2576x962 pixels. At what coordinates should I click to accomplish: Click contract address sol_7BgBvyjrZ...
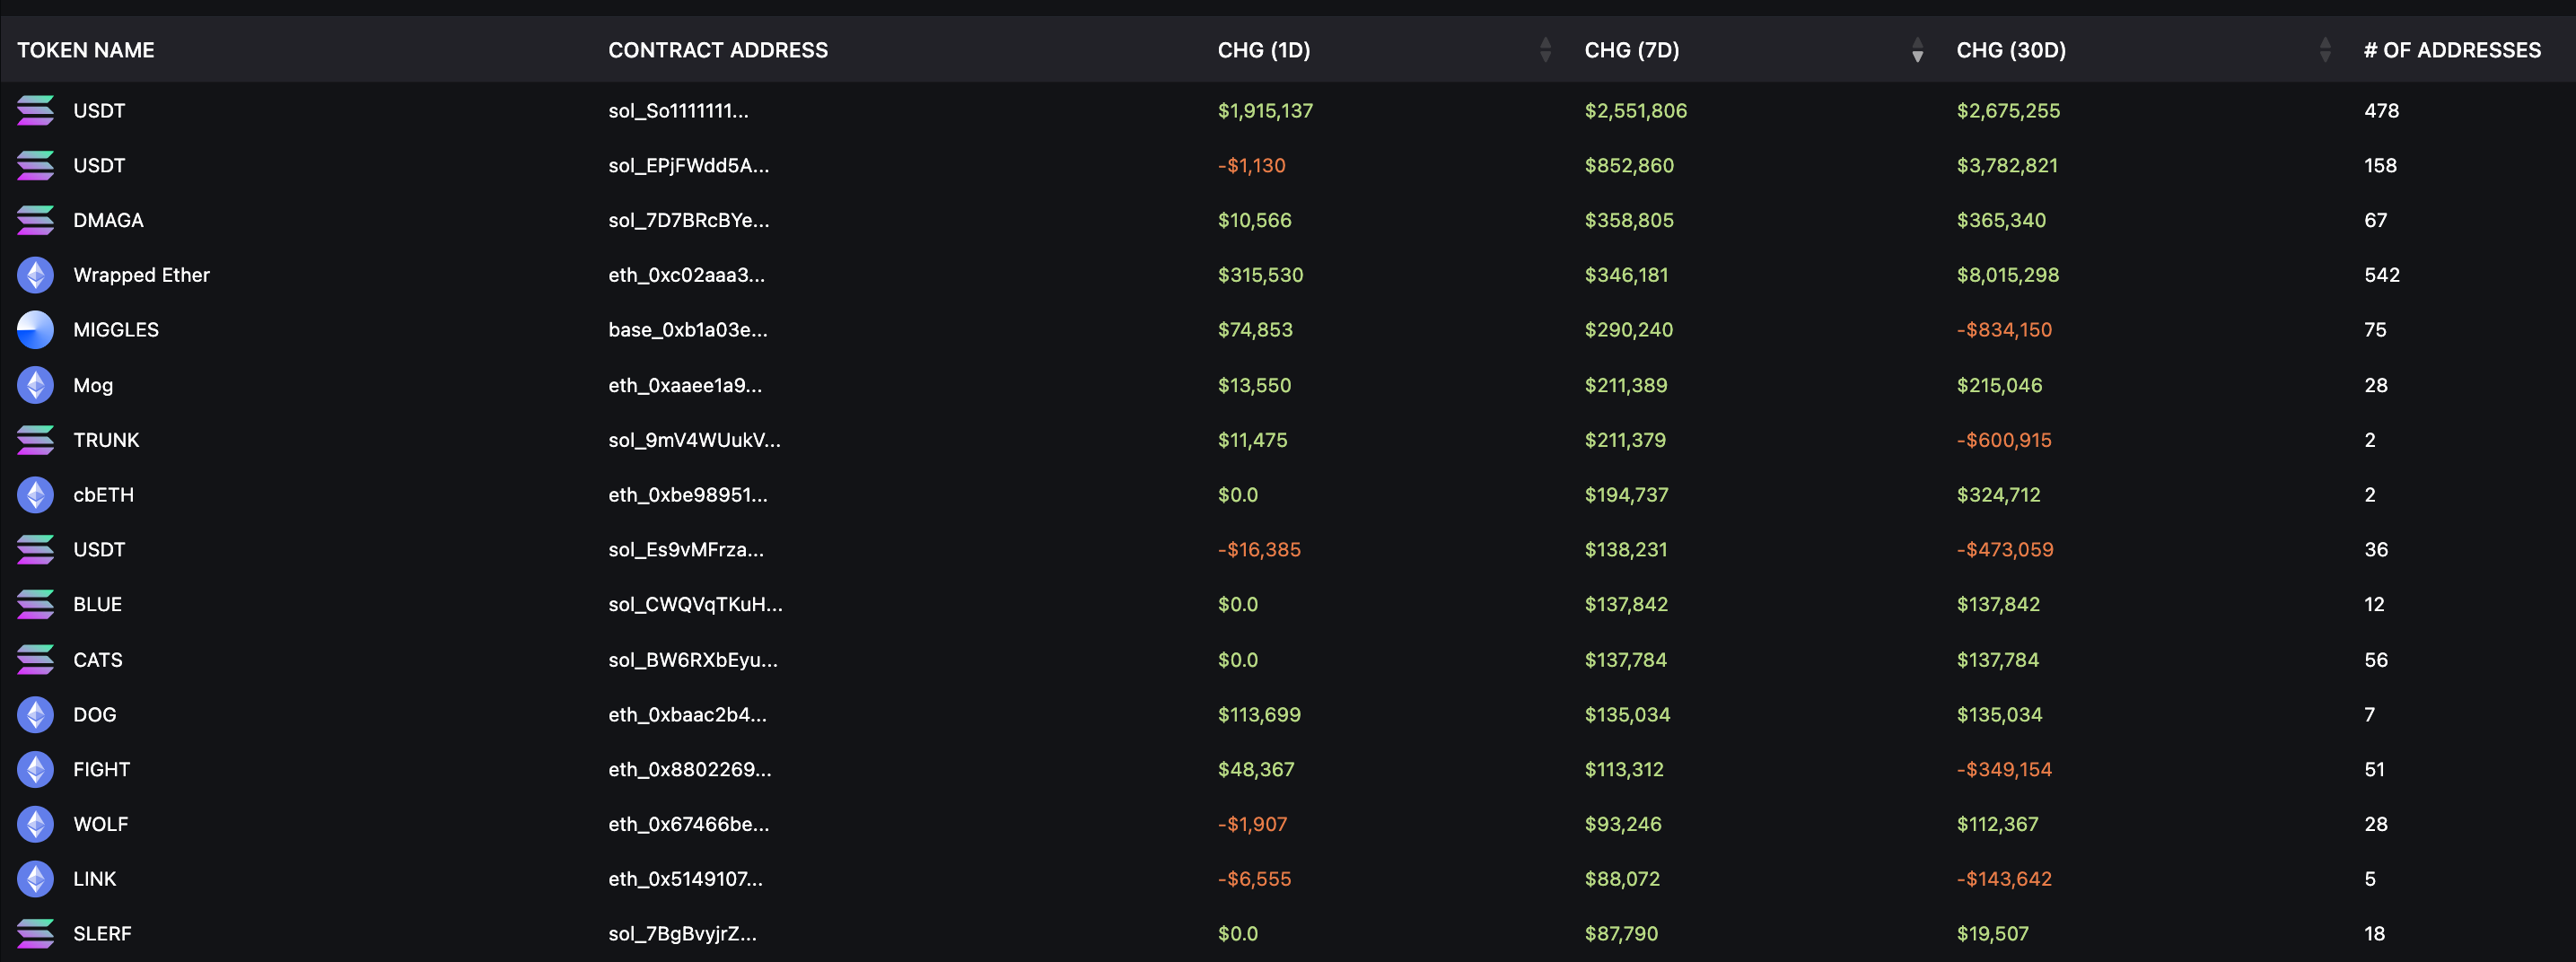(x=682, y=933)
